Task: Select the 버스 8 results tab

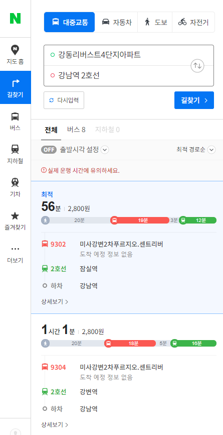Action: point(76,130)
